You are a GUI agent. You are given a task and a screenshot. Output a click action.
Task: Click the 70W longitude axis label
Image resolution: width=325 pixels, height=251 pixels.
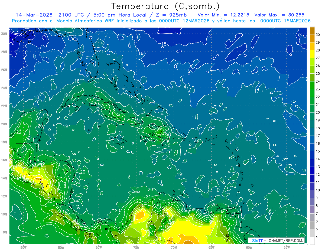[174, 247]
